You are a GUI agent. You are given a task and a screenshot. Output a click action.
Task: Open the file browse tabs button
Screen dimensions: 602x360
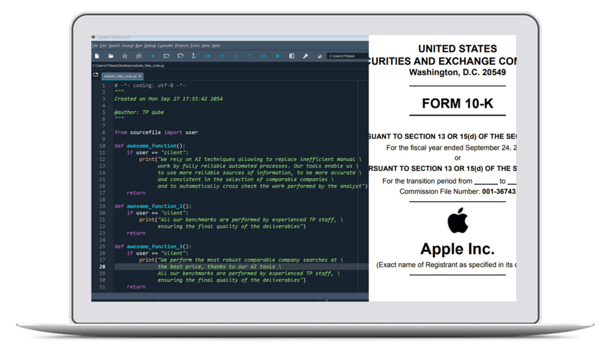pyautogui.click(x=96, y=75)
